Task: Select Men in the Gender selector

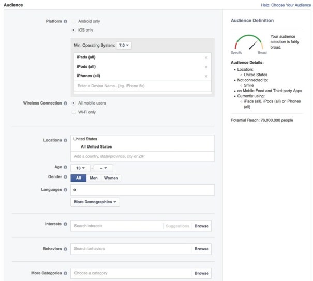Action: [94, 178]
